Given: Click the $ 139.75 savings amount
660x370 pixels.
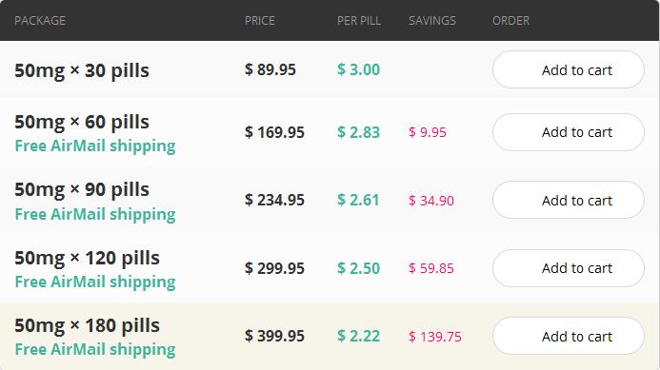Looking at the screenshot, I should coord(435,337).
